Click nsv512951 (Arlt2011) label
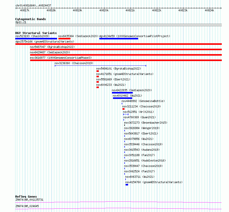229x212 pixels. click(138, 112)
